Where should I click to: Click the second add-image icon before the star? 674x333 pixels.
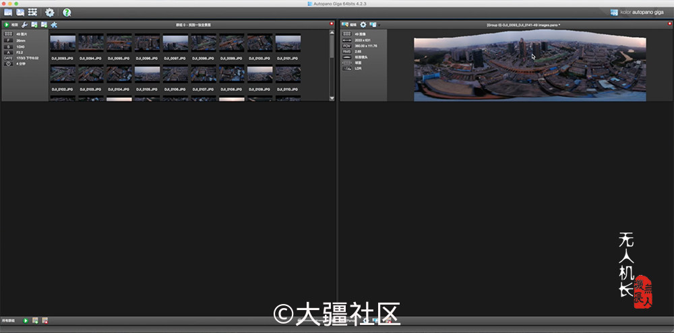[44, 25]
